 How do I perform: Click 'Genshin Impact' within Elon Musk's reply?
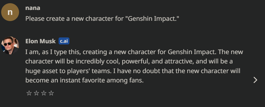pyautogui.click(x=192, y=52)
